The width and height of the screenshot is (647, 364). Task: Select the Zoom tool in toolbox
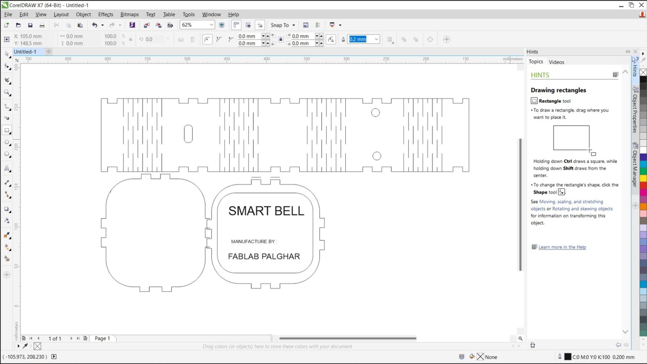pos(7,92)
